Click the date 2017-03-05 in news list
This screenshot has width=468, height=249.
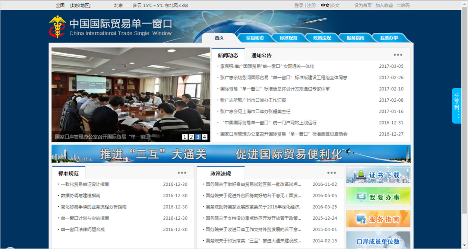click(x=391, y=67)
